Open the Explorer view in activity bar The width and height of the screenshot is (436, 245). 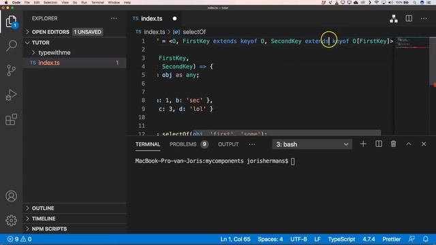point(11,21)
